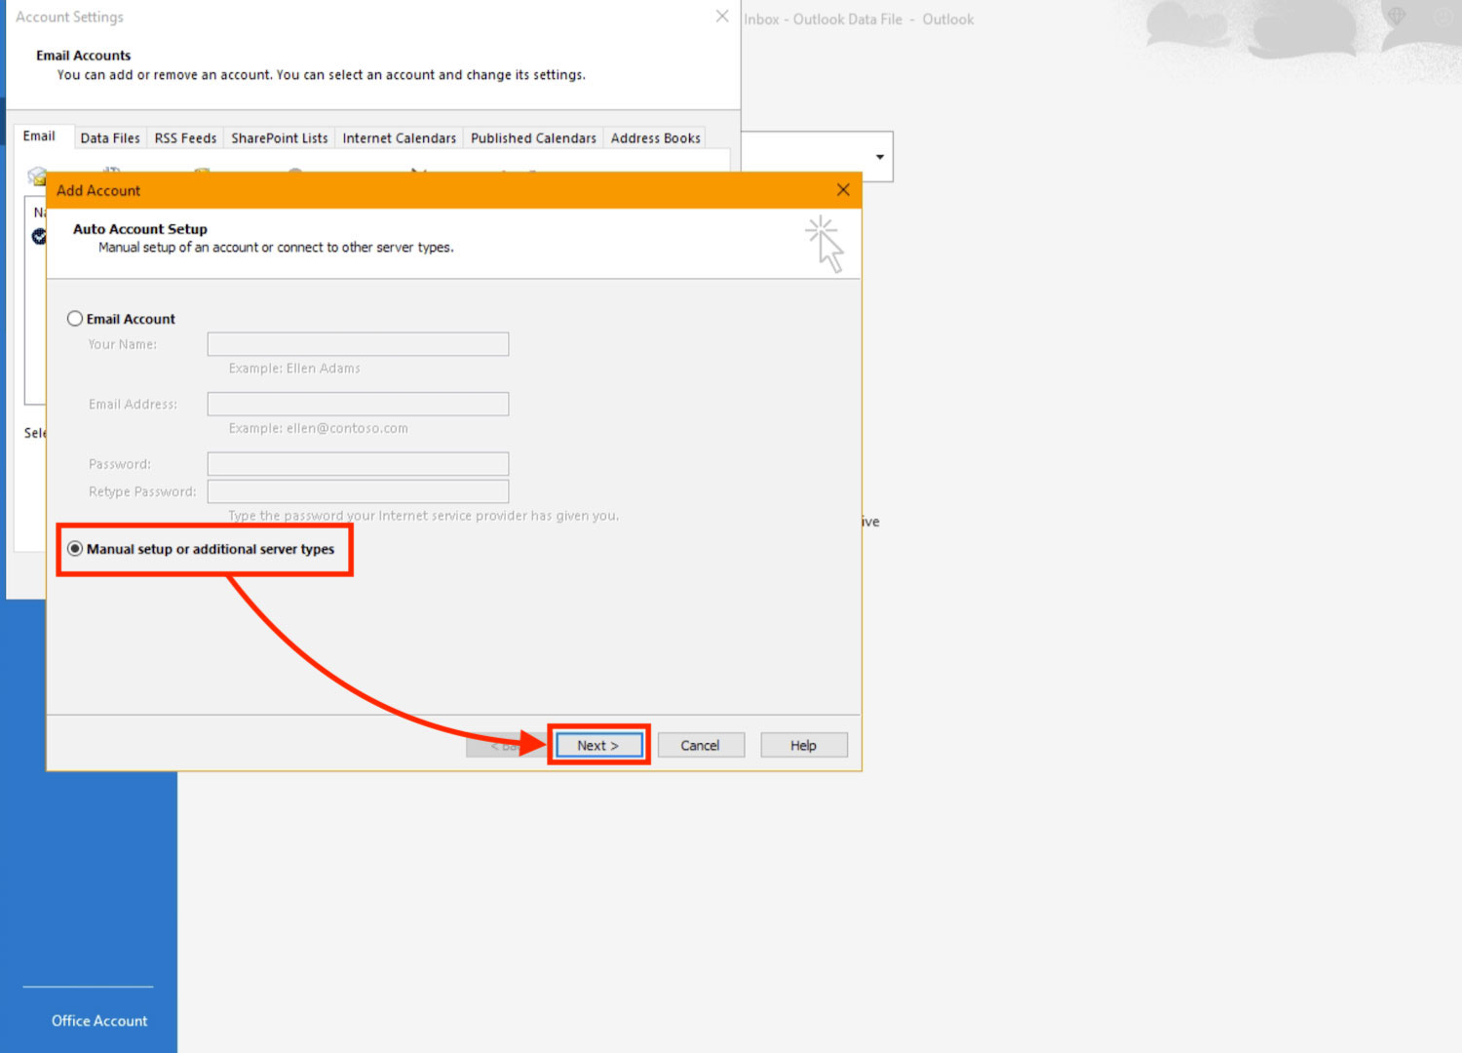This screenshot has height=1053, width=1462.
Task: Close the Account Settings window
Action: 721,17
